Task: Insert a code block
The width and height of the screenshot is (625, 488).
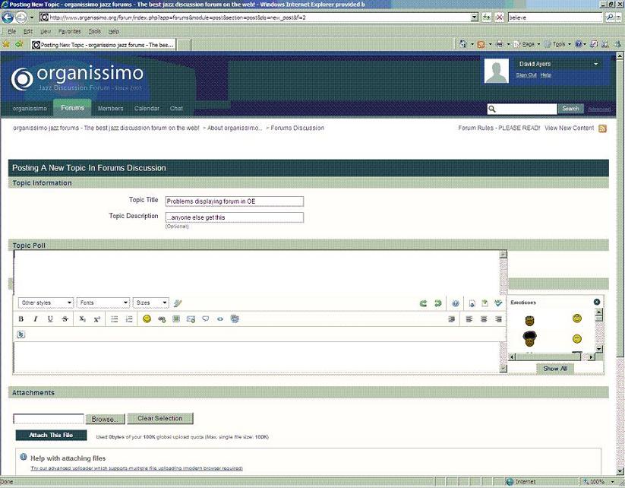Action: coord(220,318)
